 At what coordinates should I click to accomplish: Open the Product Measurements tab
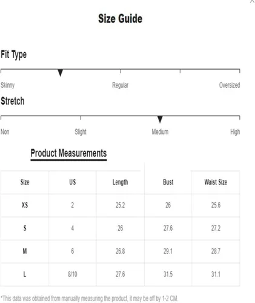[x=68, y=153]
